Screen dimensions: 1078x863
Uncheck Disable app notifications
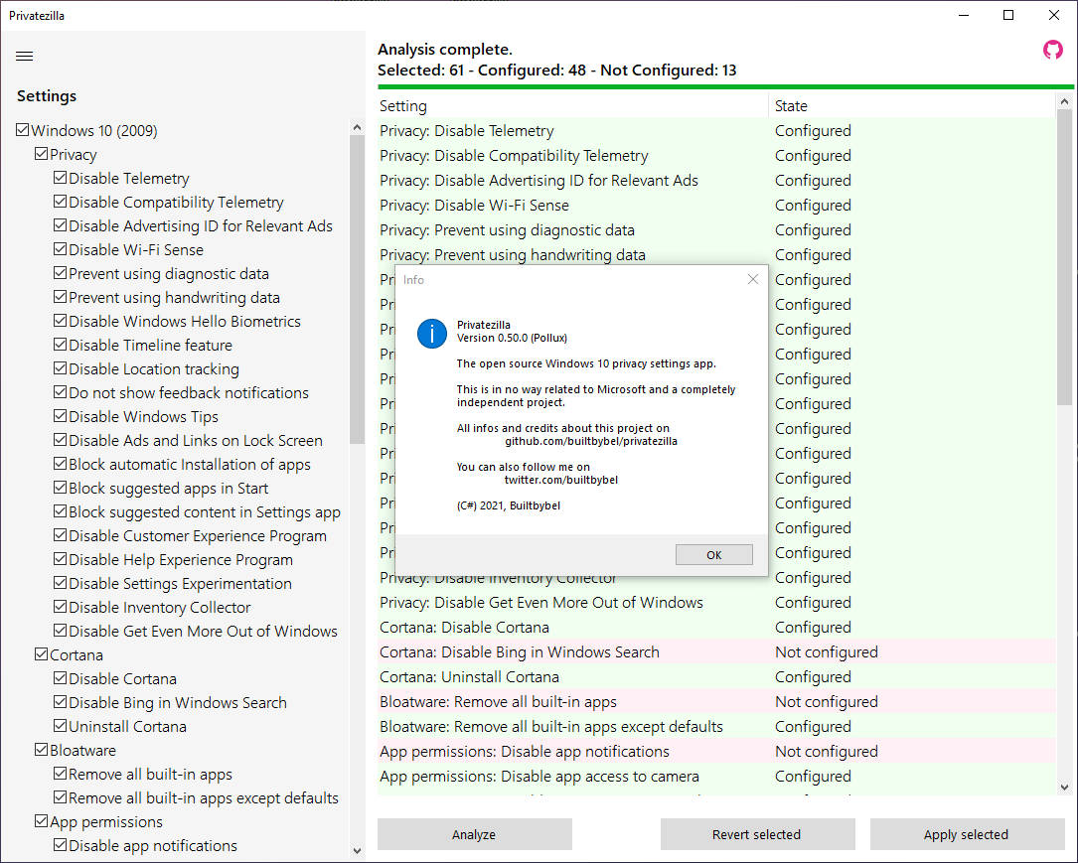60,844
